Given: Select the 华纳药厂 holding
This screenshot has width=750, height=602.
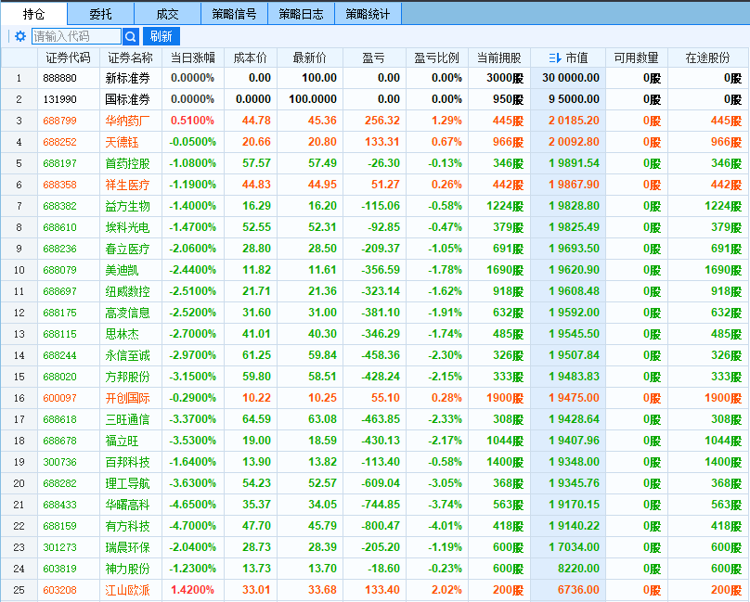Looking at the screenshot, I should [x=128, y=121].
